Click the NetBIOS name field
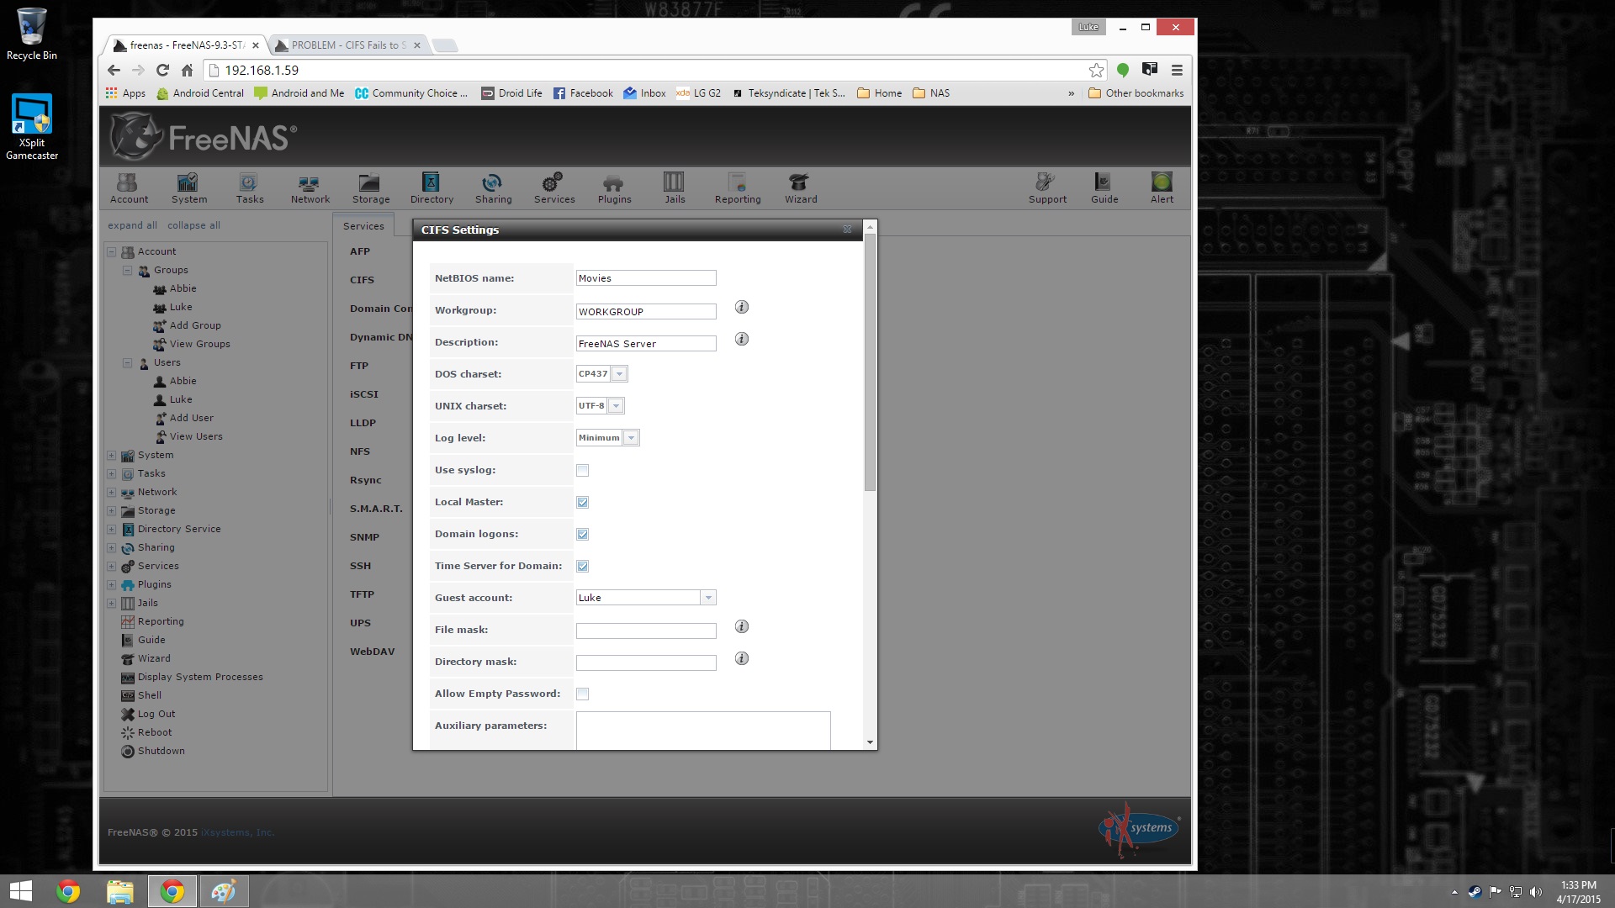Viewport: 1615px width, 908px height. tap(646, 278)
